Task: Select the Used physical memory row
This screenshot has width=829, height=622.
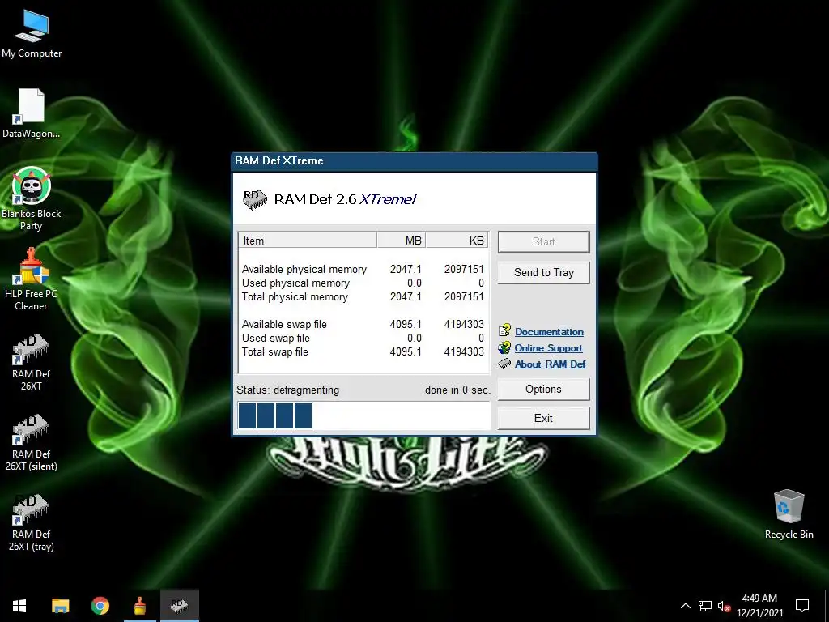Action: (x=363, y=283)
